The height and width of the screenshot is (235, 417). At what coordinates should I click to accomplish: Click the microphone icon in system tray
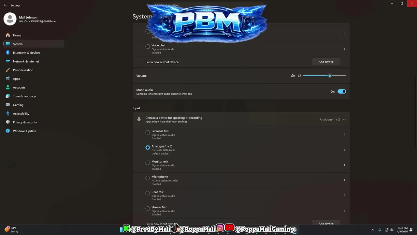[380, 230]
